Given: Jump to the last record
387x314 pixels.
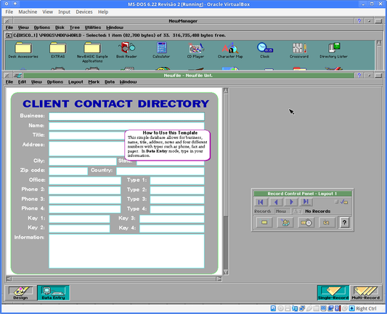Looking at the screenshot, I should click(x=306, y=202).
